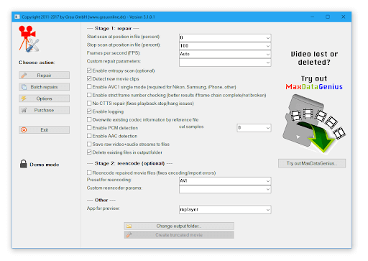
Task: Enable AAC detection checkbox
Action: click(x=89, y=136)
